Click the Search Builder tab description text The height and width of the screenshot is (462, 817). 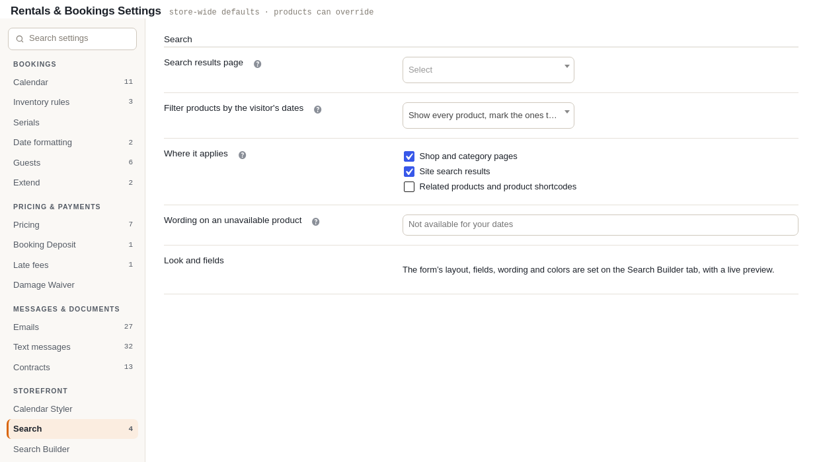(x=588, y=270)
